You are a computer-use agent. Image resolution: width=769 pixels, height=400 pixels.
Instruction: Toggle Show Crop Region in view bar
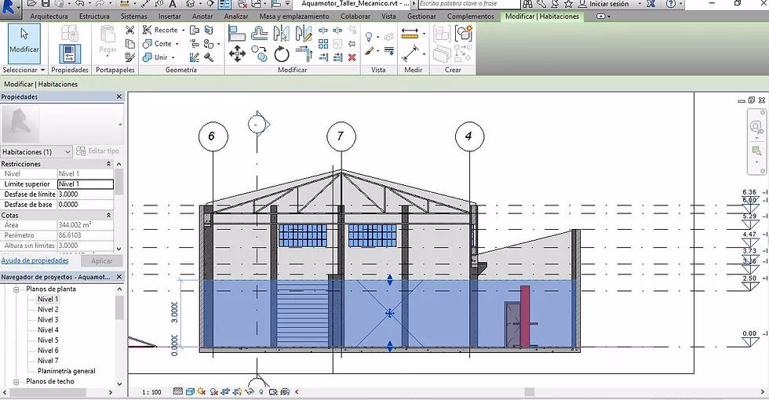pos(237,391)
